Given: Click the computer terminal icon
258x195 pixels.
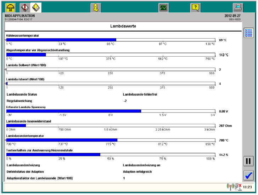Looking at the screenshot, I should [238, 7].
